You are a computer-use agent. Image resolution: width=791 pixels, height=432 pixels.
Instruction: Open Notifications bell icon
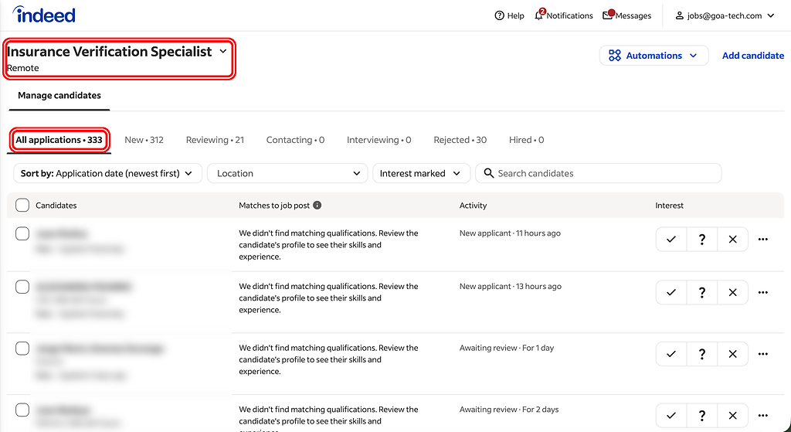[x=538, y=15]
